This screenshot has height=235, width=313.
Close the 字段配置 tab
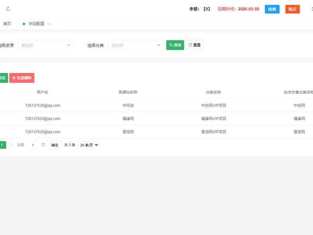[49, 24]
